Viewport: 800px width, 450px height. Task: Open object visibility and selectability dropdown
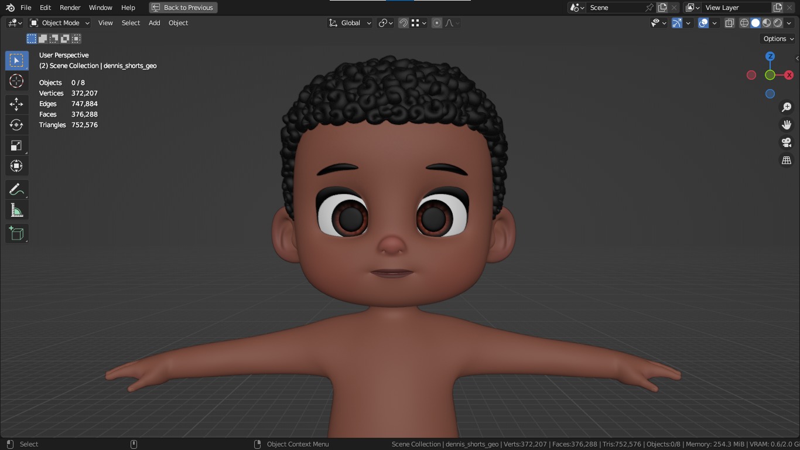pyautogui.click(x=659, y=23)
